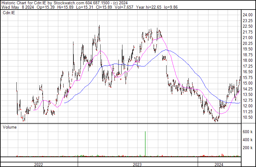Select the 2022 year label on timeline

(x=39, y=165)
